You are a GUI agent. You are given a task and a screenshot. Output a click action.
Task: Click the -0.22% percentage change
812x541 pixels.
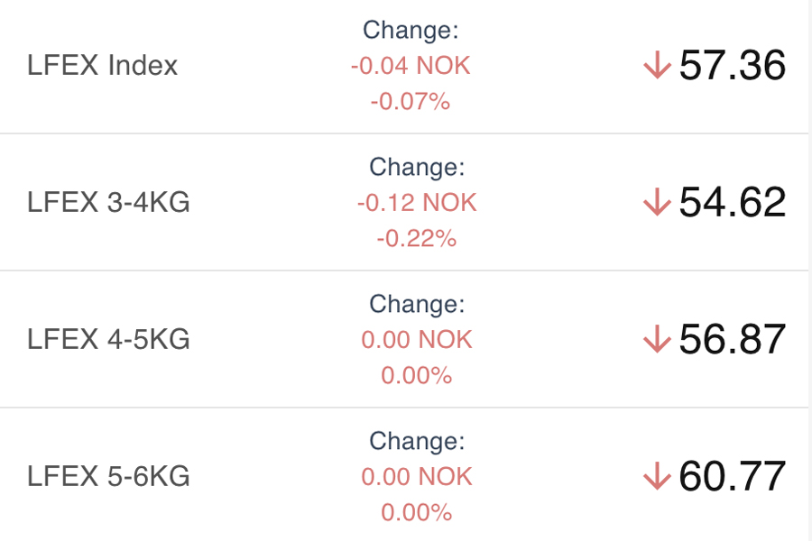coord(416,238)
